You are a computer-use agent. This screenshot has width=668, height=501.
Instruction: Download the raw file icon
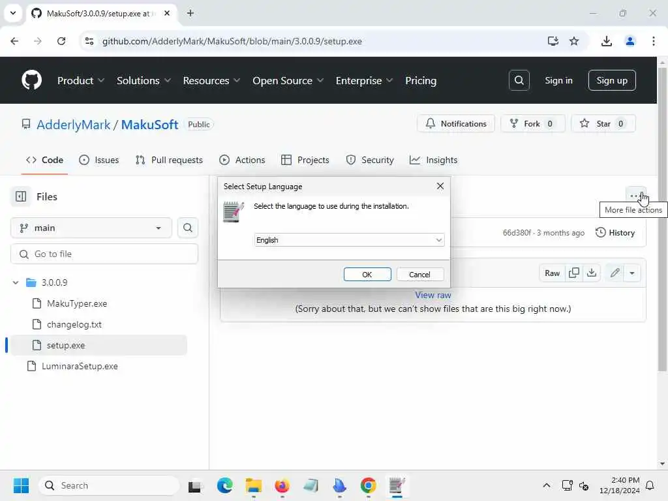point(591,273)
